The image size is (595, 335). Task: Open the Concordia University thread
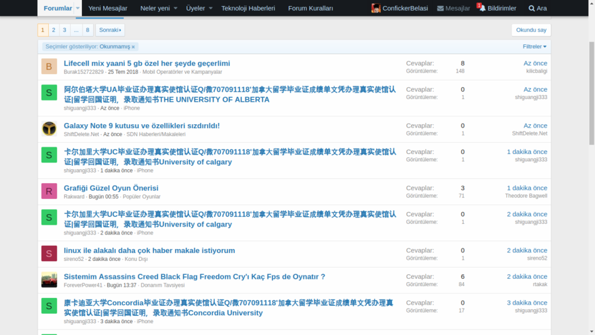click(229, 308)
